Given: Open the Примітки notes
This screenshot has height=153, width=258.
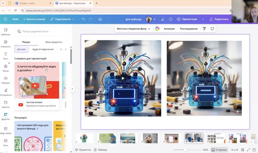Looking at the screenshot, I should [x=83, y=150].
